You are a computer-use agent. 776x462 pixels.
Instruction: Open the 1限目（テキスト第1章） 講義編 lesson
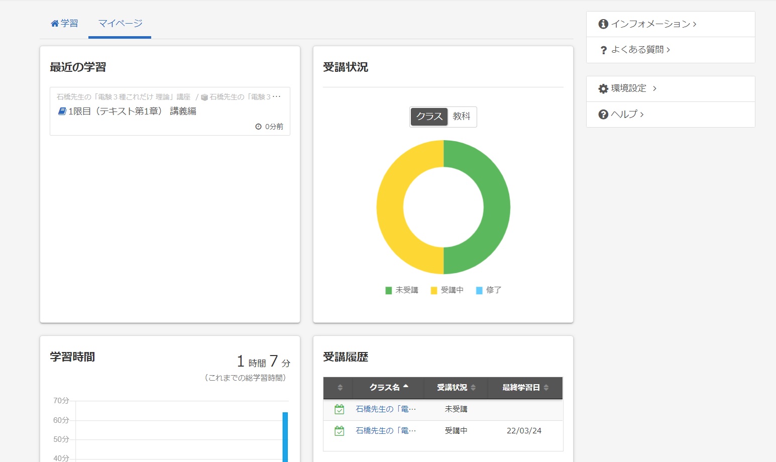(x=132, y=111)
